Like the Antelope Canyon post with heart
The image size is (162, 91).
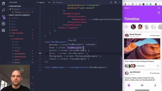tap(158, 66)
